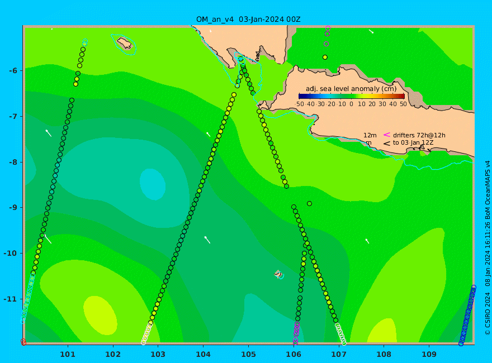Select the '-6' latitude axis label
The height and width of the screenshot is (363, 492).
[13, 70]
